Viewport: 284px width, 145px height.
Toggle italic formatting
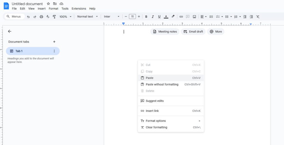153,17
